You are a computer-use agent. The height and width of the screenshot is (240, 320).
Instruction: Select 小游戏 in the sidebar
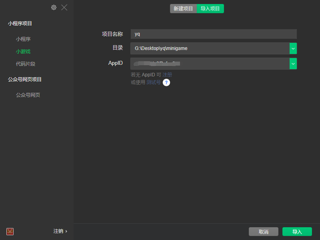pyautogui.click(x=23, y=52)
